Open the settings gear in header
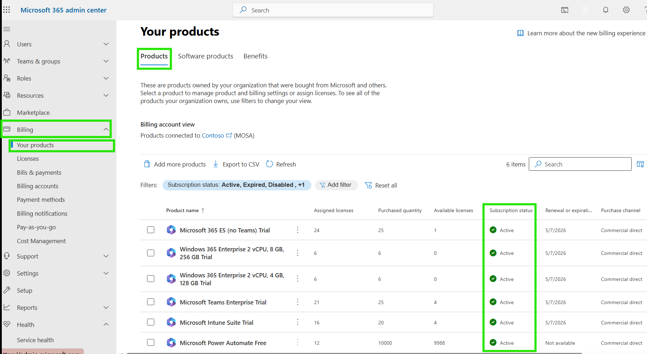647x354 pixels. point(626,10)
